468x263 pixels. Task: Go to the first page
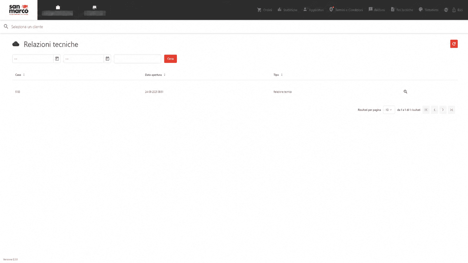pos(426,110)
